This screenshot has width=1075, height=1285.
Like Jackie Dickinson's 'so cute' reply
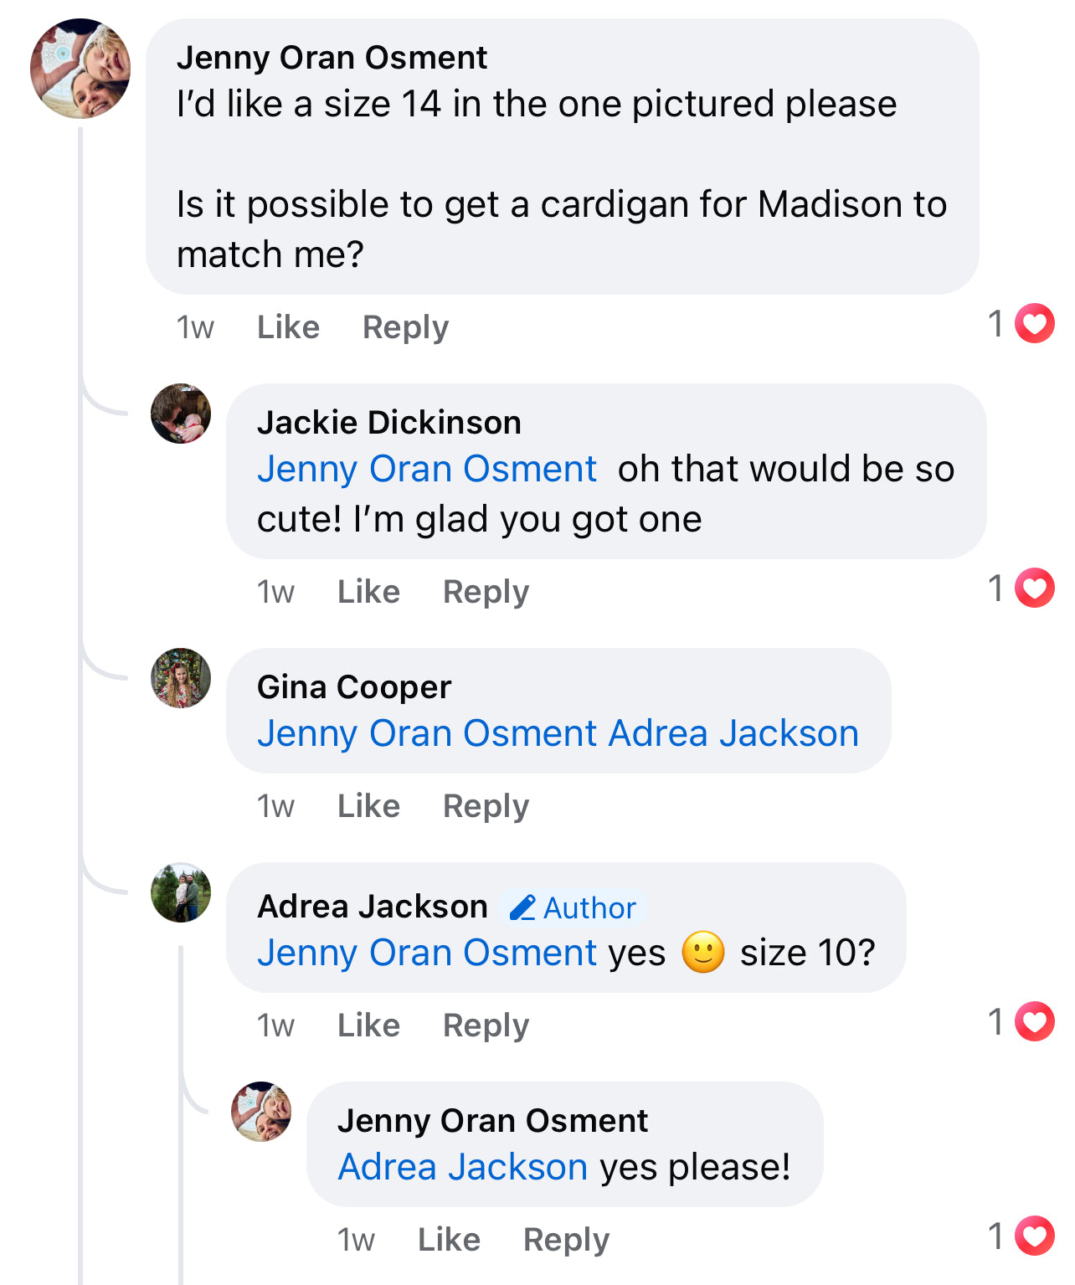368,592
